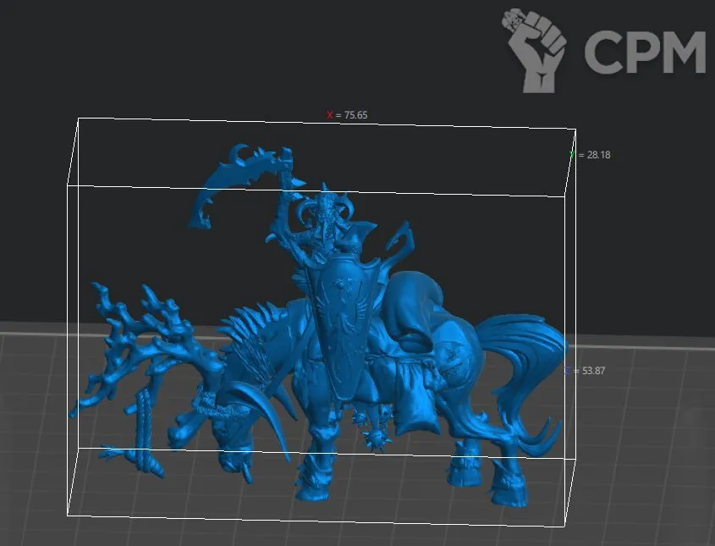Click the red X axis letter
Screen dimensions: 715x546
[330, 114]
